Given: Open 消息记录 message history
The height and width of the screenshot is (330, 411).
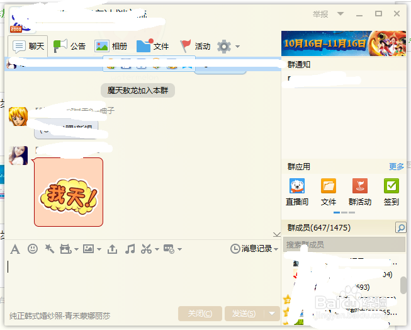Looking at the screenshot, I should point(251,248).
